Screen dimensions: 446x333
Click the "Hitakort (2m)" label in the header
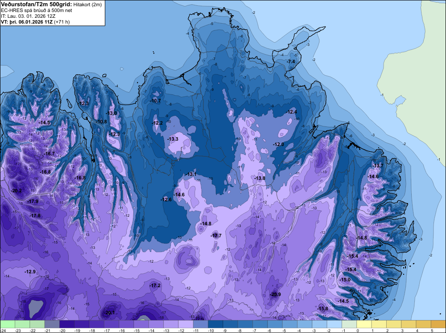87,4
